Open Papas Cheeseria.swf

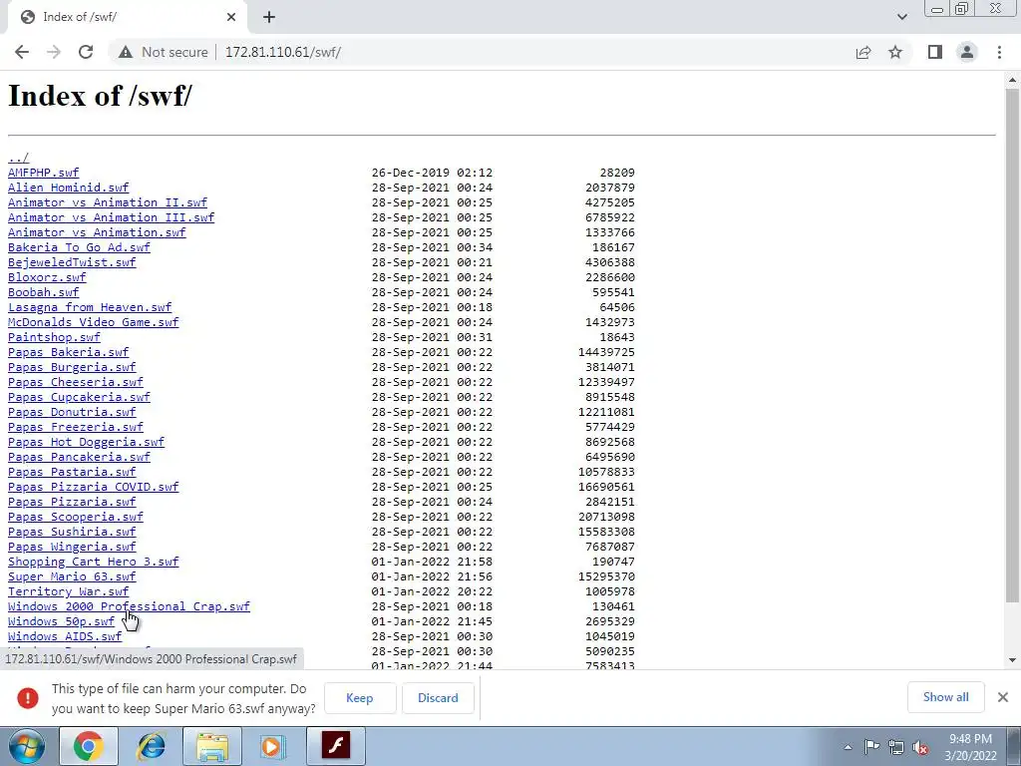pos(76,382)
